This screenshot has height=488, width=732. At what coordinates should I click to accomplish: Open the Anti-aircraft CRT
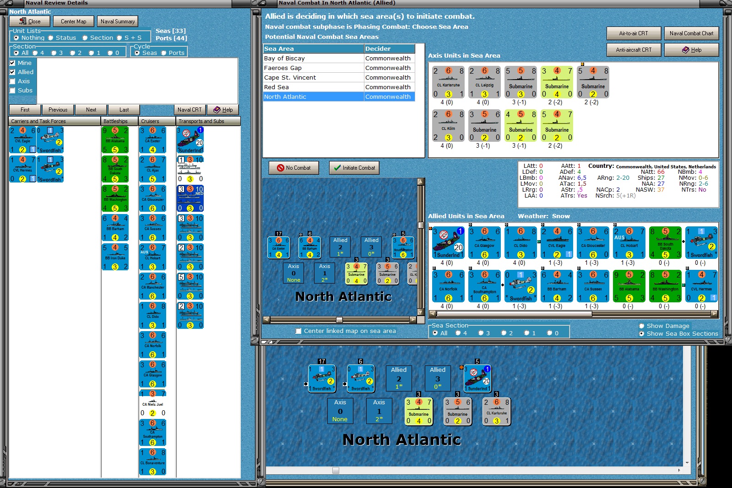pyautogui.click(x=634, y=50)
